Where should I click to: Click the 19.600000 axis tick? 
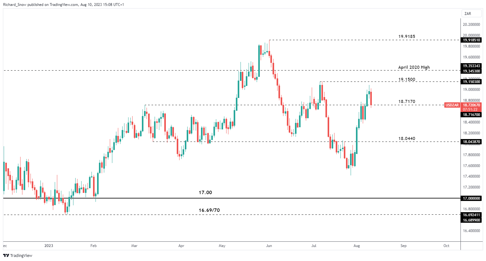point(471,57)
